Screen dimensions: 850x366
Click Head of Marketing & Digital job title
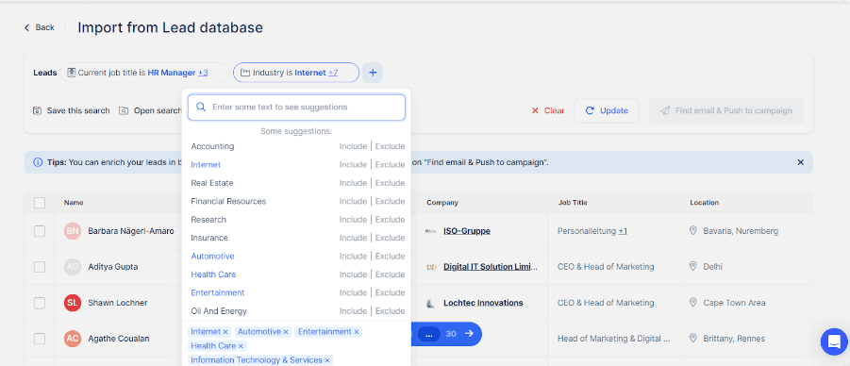click(613, 339)
